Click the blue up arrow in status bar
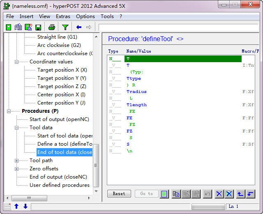Image resolution: width=263 pixels, height=214 pixels. pos(16,206)
